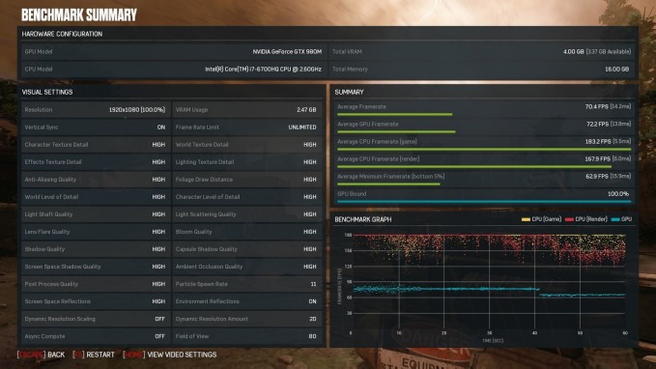Click the GPU Model NVIDIA GeForce row

174,52
